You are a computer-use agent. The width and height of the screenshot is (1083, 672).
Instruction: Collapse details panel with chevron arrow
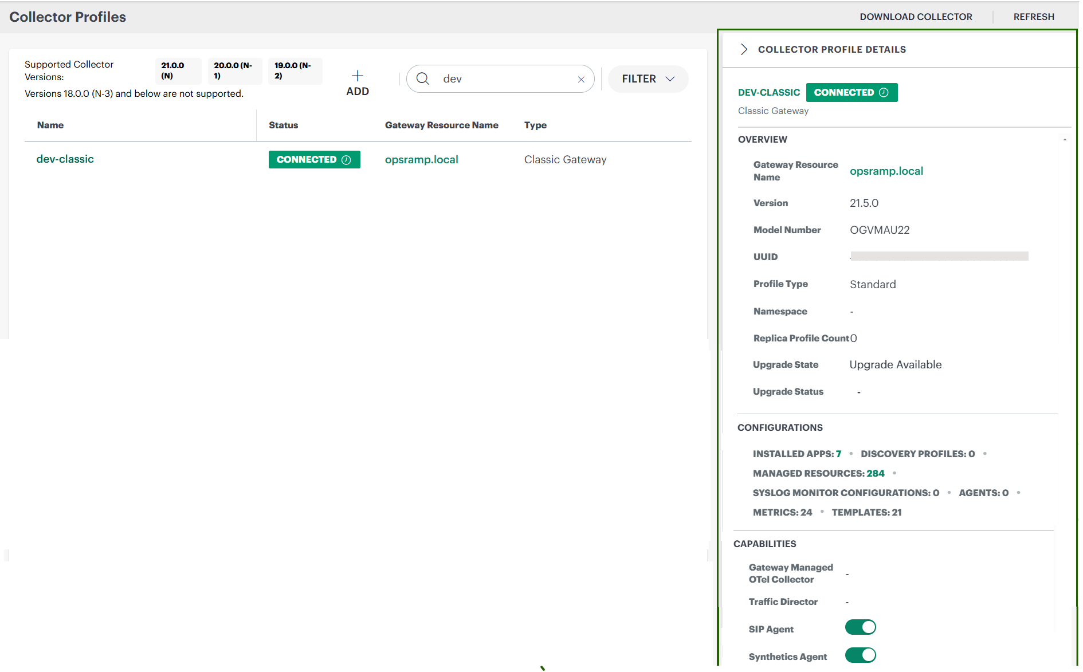pyautogui.click(x=744, y=49)
